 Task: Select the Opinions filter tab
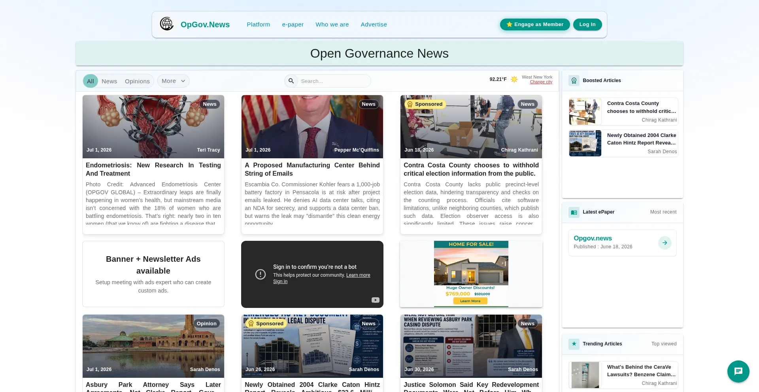click(137, 81)
